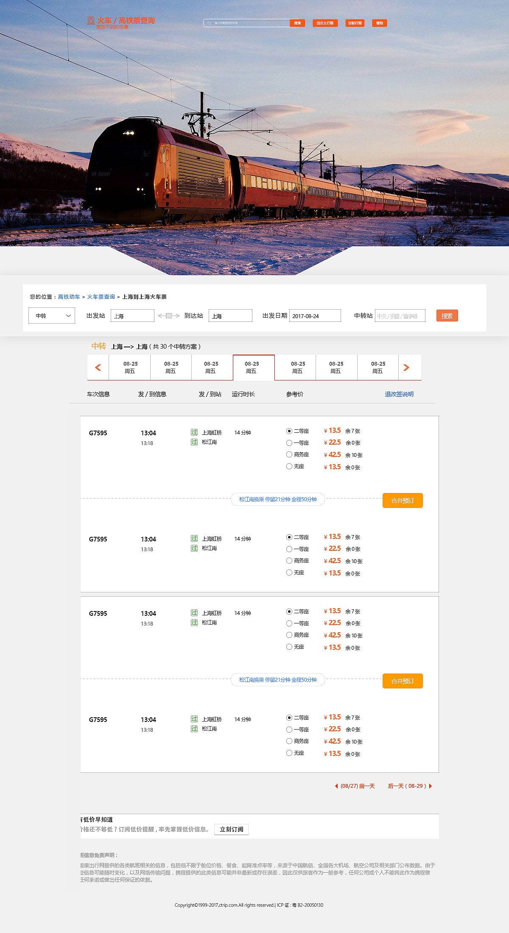Open the 出发日期 2017-08-24 date field
Viewport: 509px width, 933px height.
tap(315, 316)
